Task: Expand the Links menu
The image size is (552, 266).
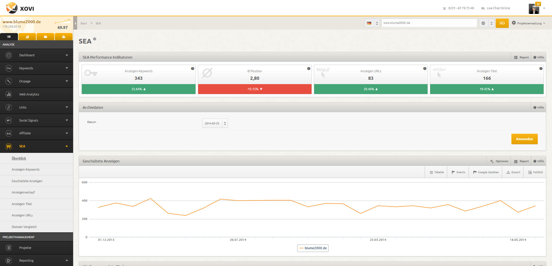Action: coord(67,107)
